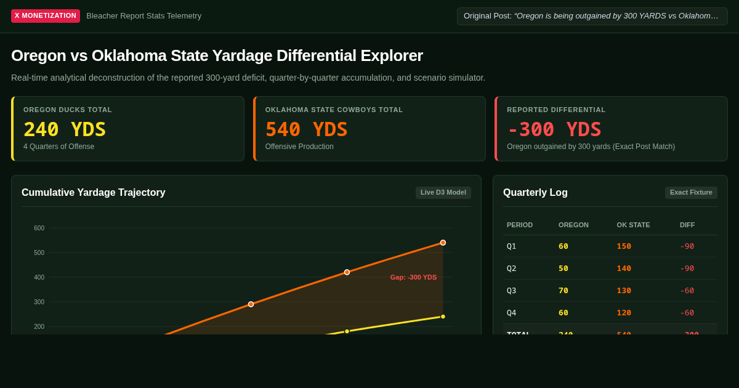The image size is (739, 388).
Task: Click OK State's Q3 value 130
Action: (x=624, y=291)
